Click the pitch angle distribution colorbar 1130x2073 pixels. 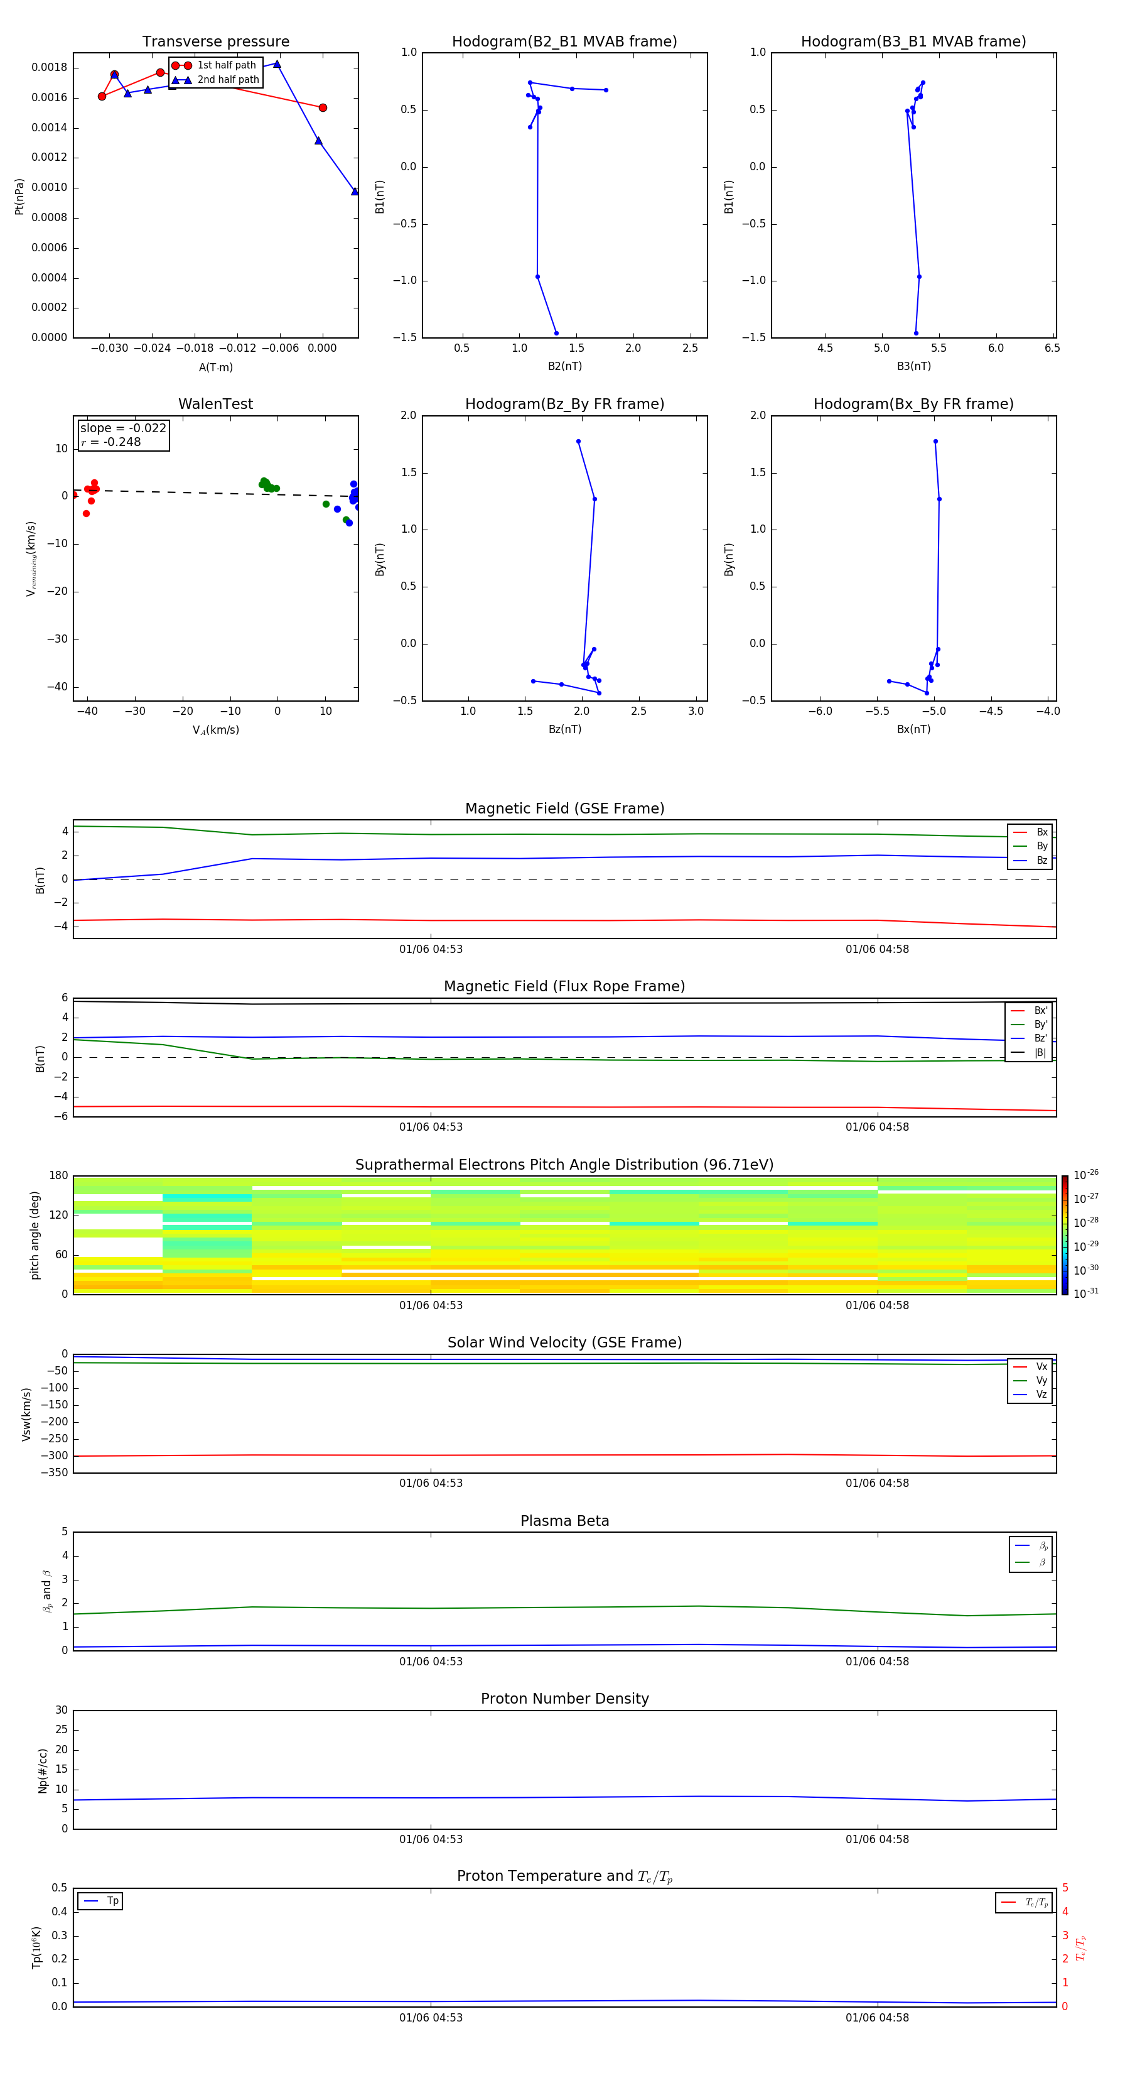[x=1064, y=1234]
